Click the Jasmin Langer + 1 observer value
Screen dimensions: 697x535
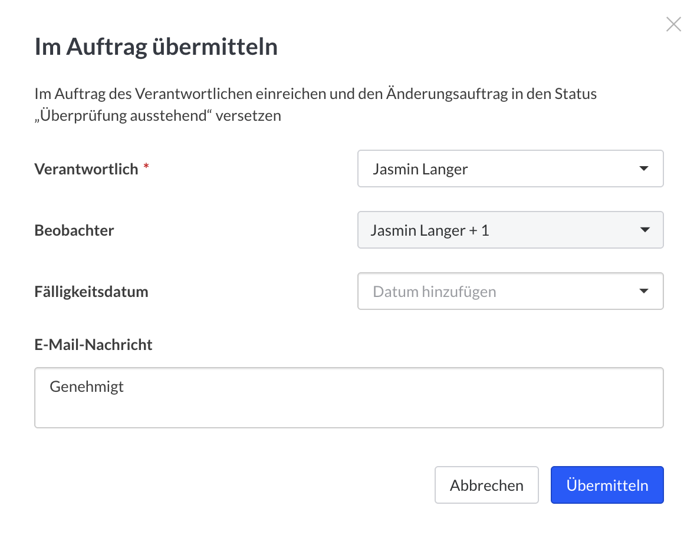(430, 230)
